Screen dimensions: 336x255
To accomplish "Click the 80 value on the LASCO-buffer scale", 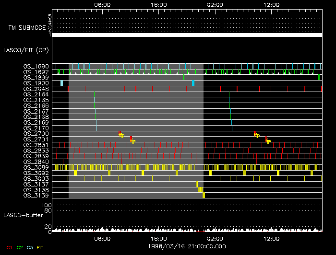I will (48, 211).
